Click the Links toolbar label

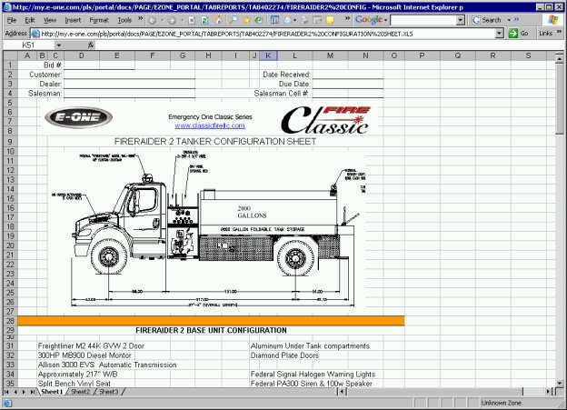coord(545,34)
